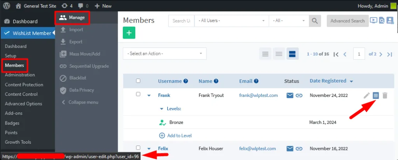Go to last page of members
398x160 pixels.
click(x=389, y=54)
